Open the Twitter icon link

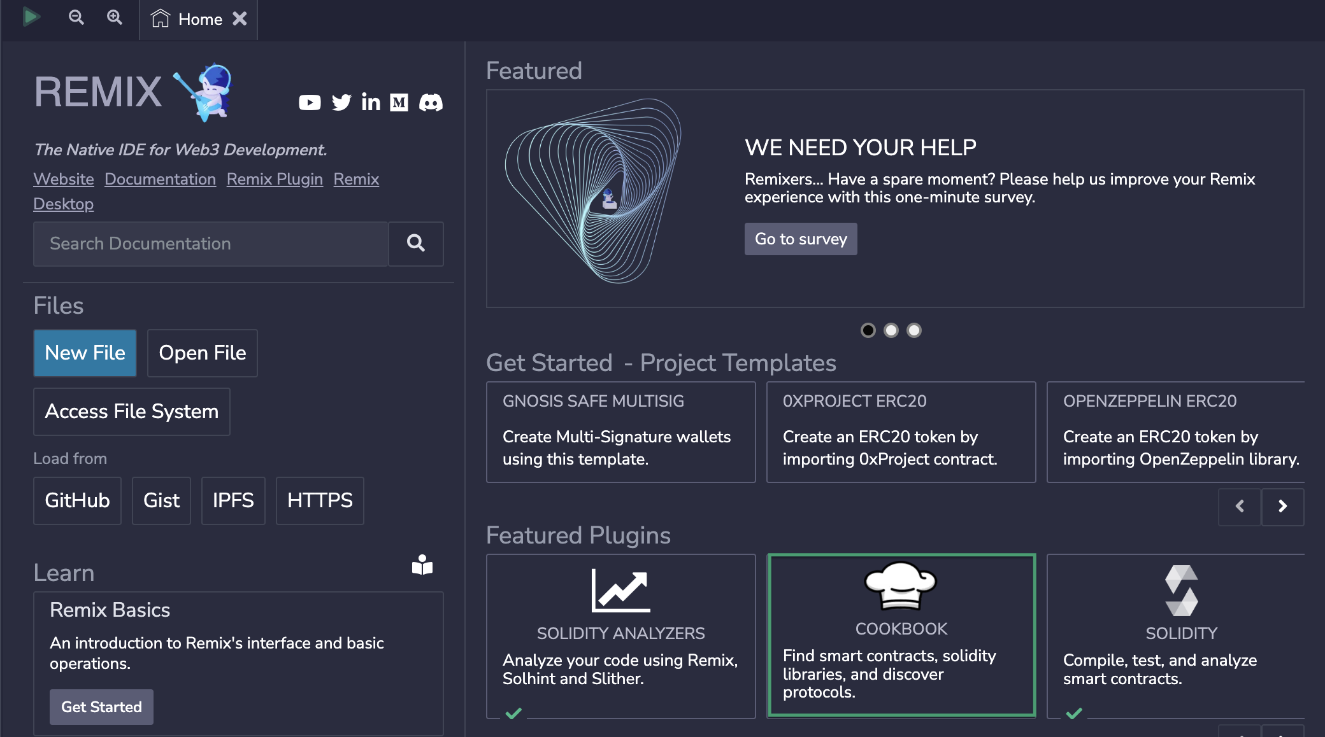(x=341, y=102)
